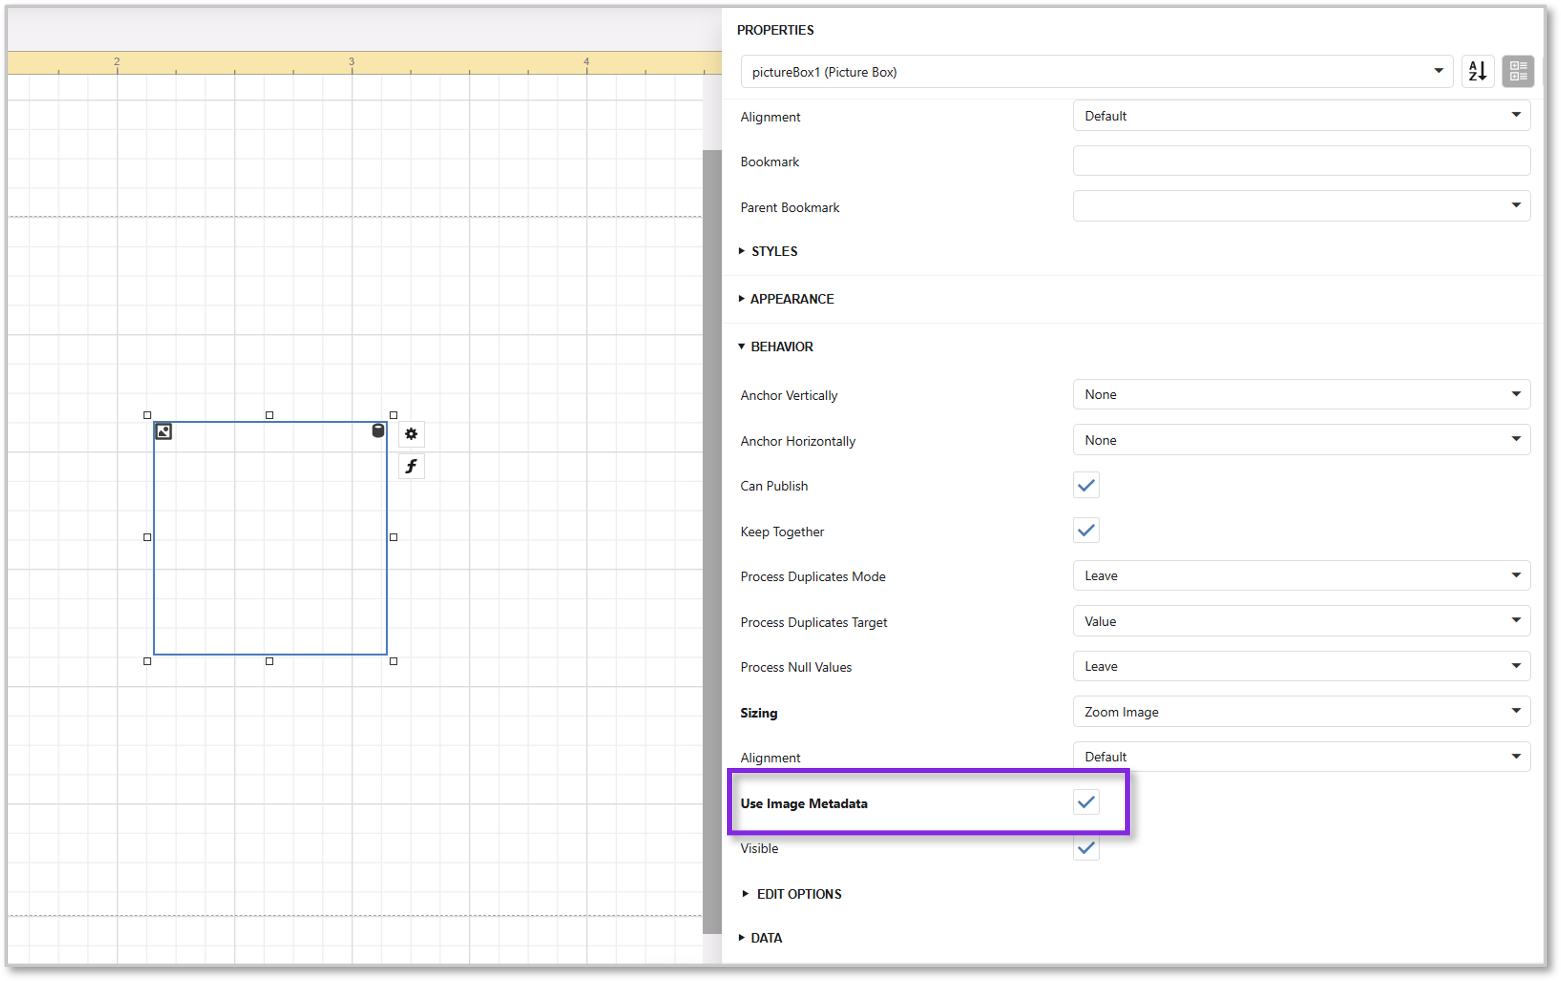Toggle the Can Publish checkbox
This screenshot has height=981, width=1561.
pos(1086,486)
